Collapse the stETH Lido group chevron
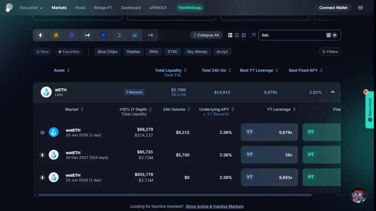Viewport: 376px width, 211px height. point(333,92)
